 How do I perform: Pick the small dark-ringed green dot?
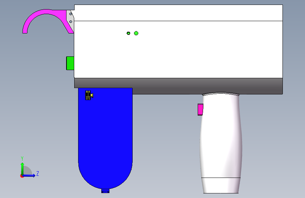pyautogui.click(x=128, y=33)
